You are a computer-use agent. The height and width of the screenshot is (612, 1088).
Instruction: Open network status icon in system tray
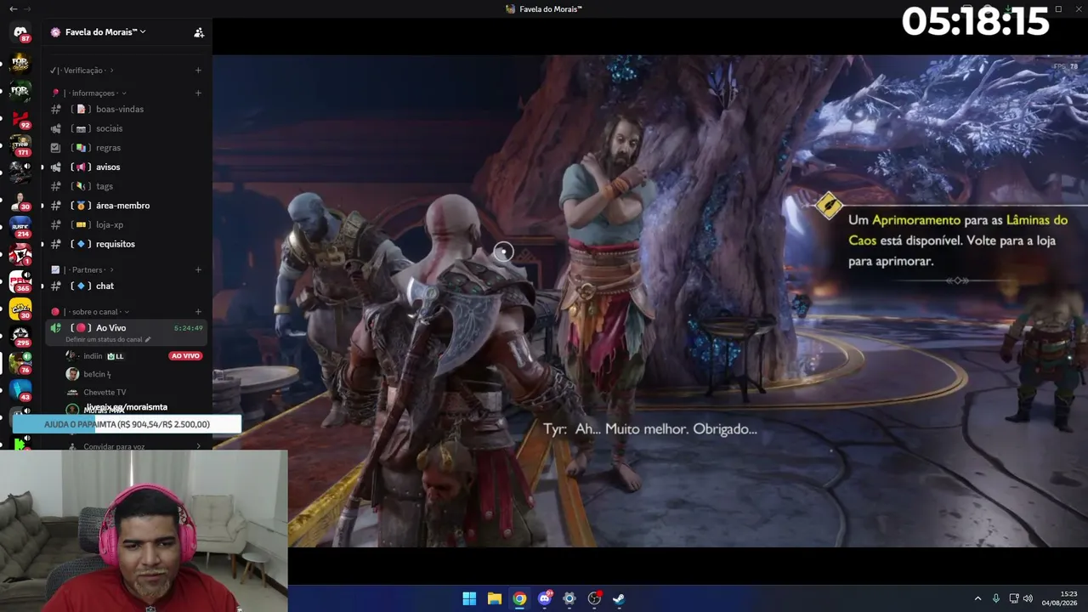(x=1014, y=598)
